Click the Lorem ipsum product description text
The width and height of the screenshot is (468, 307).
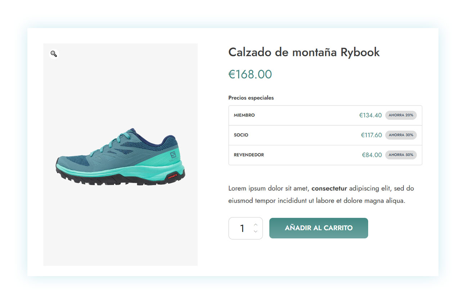(317, 201)
